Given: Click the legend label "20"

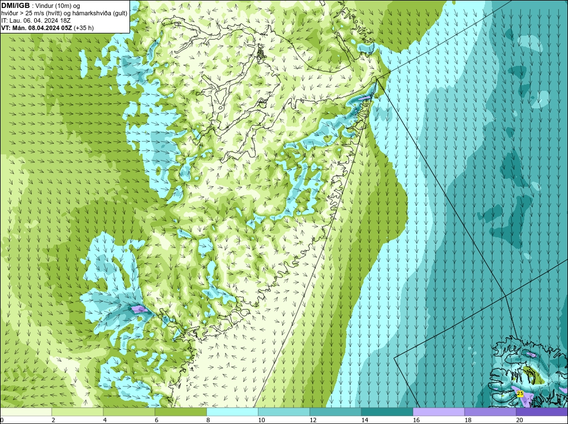Looking at the screenshot, I should coord(520,420).
